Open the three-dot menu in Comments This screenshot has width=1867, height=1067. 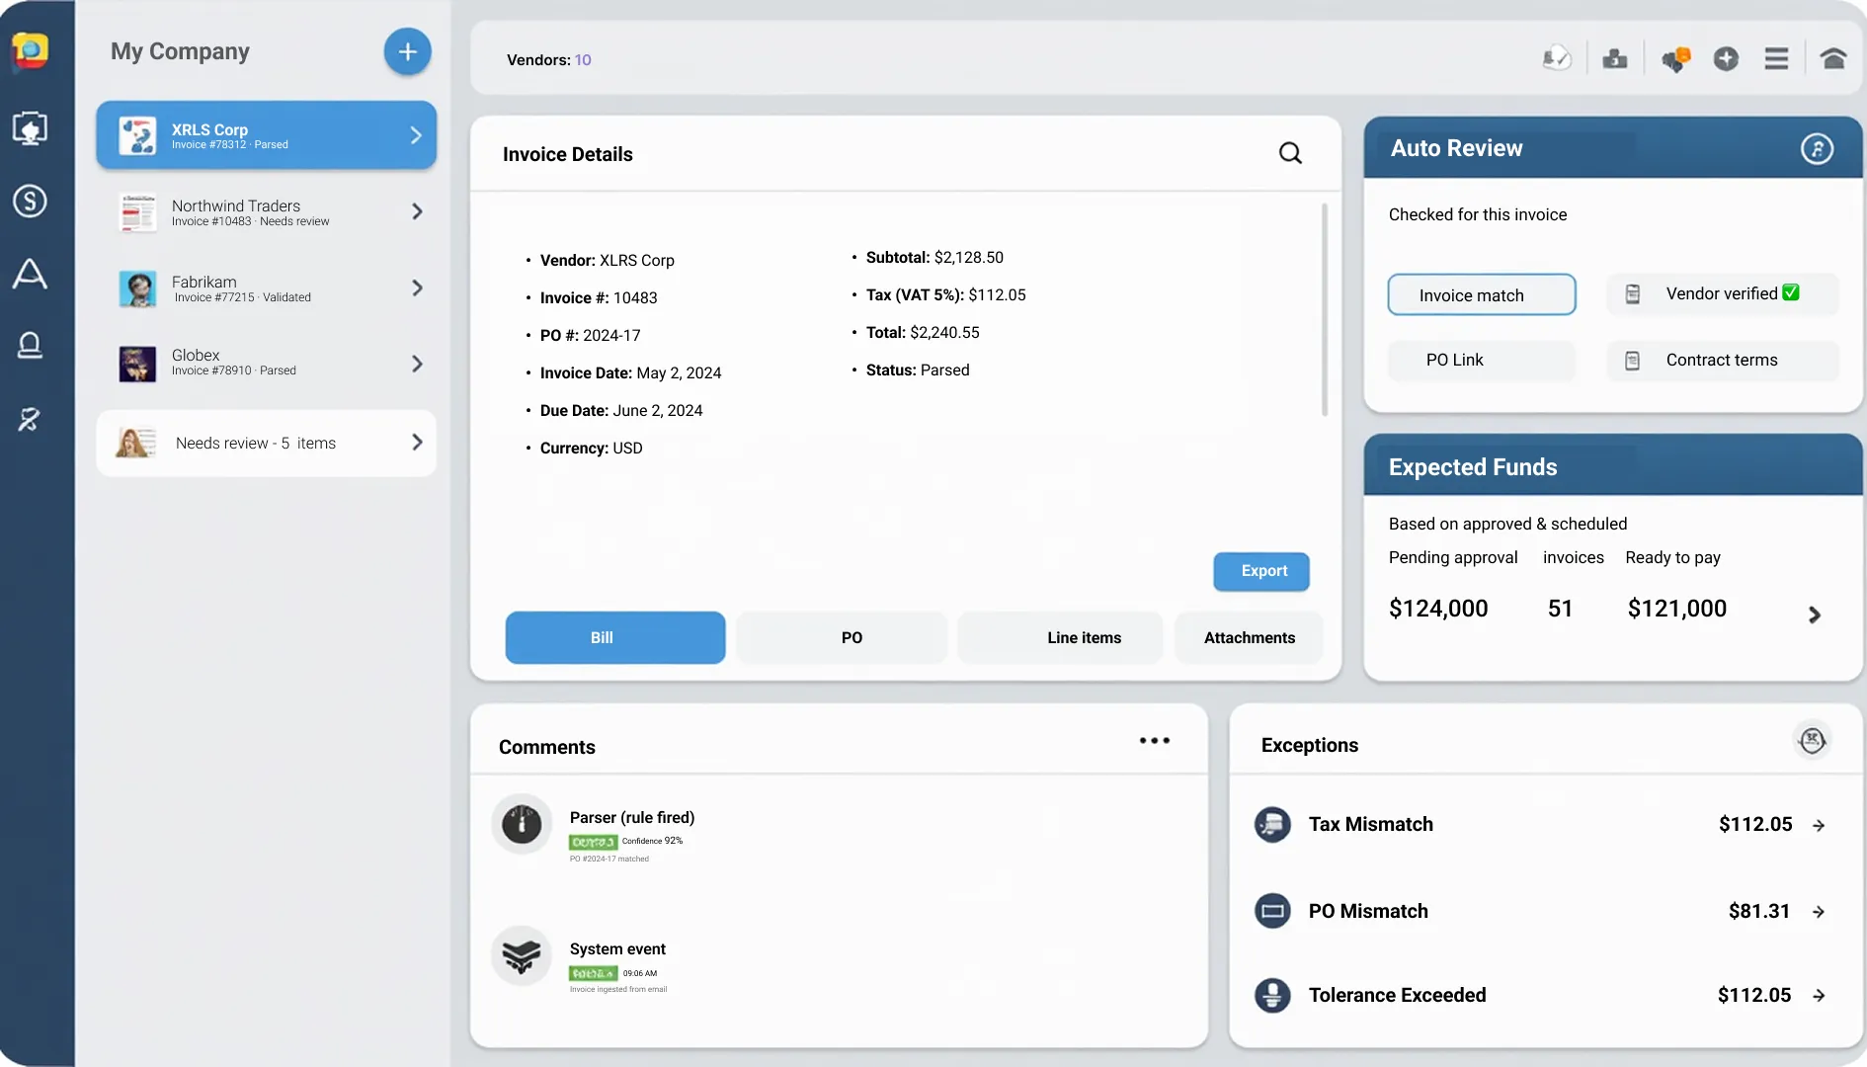click(x=1154, y=741)
